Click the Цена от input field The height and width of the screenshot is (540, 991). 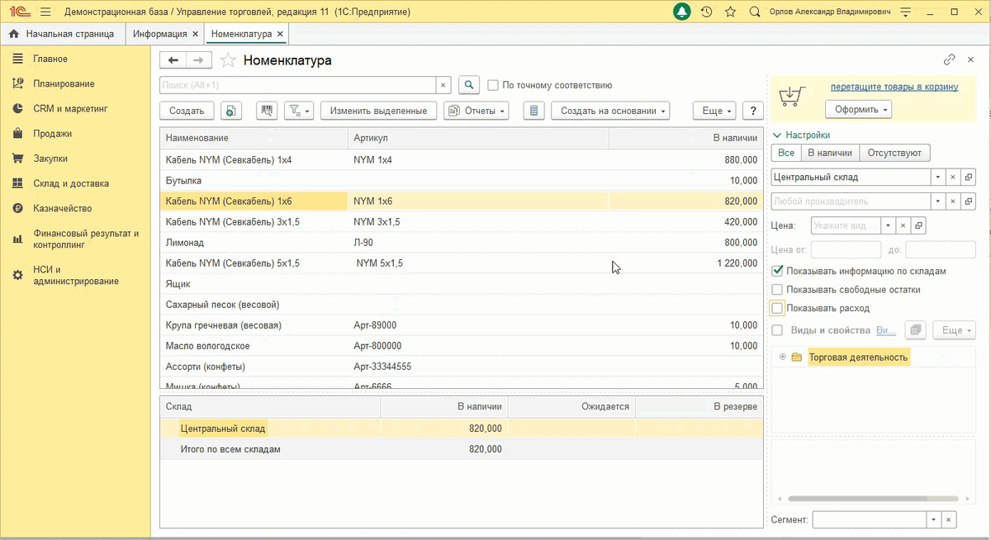tap(846, 249)
